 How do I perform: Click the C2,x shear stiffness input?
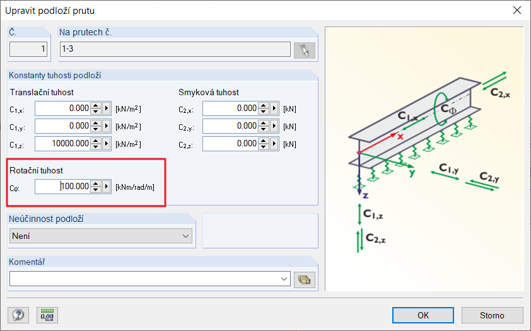coord(231,108)
